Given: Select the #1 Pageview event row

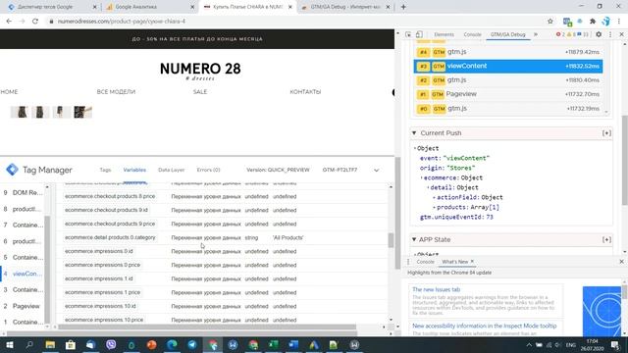Looking at the screenshot, I should (x=508, y=94).
